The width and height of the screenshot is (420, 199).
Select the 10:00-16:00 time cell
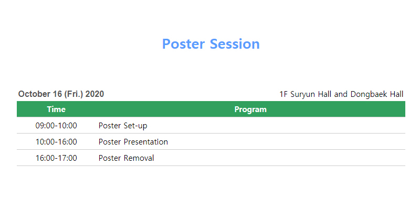click(x=56, y=142)
